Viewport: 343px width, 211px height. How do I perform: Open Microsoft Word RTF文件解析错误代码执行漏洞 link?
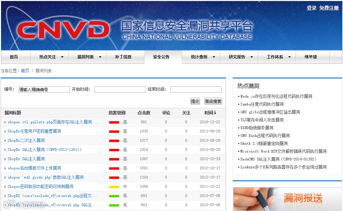click(283, 151)
